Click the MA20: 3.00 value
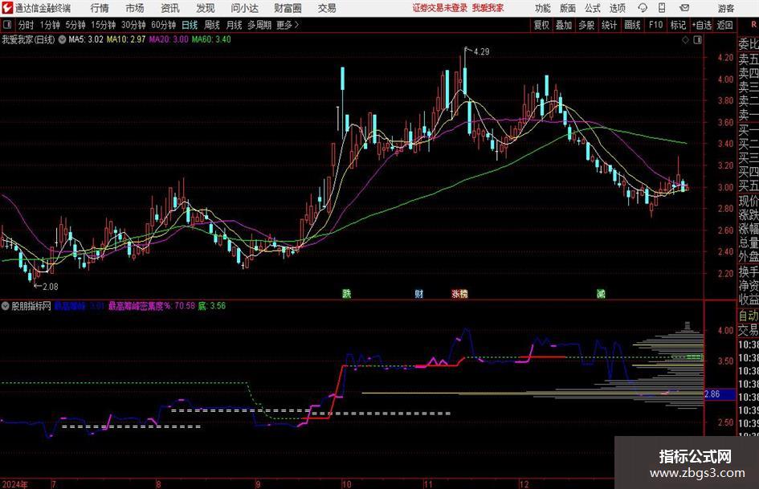Viewport: 759px width, 489px height. pos(169,39)
